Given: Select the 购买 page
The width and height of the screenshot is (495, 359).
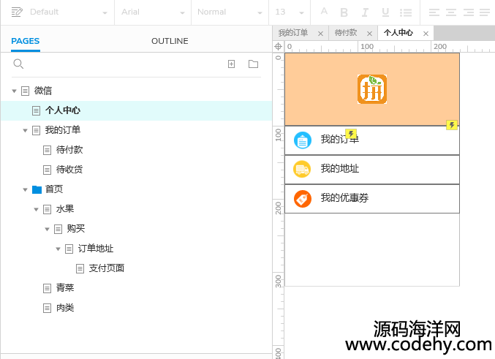Looking at the screenshot, I should pyautogui.click(x=76, y=229).
